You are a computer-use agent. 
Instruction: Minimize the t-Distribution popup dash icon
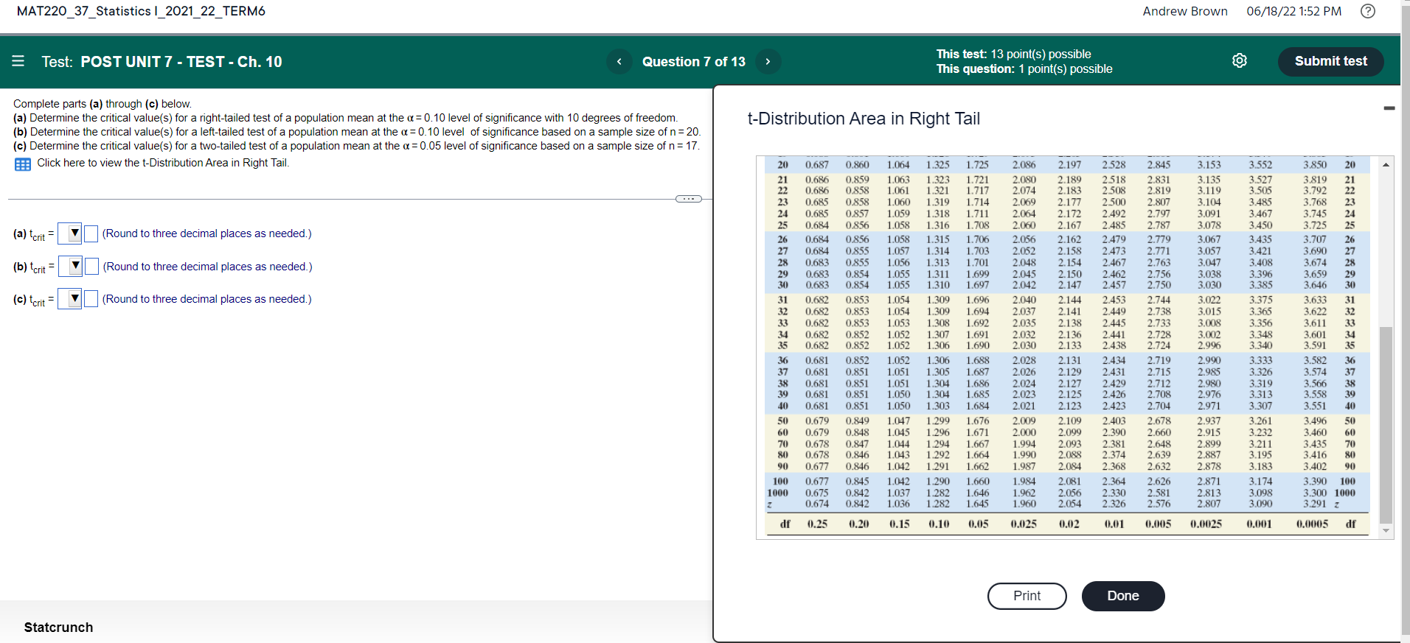click(x=1389, y=108)
